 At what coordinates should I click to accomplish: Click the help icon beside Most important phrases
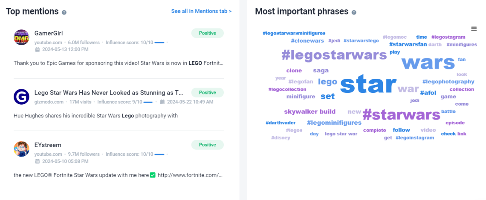354,12
